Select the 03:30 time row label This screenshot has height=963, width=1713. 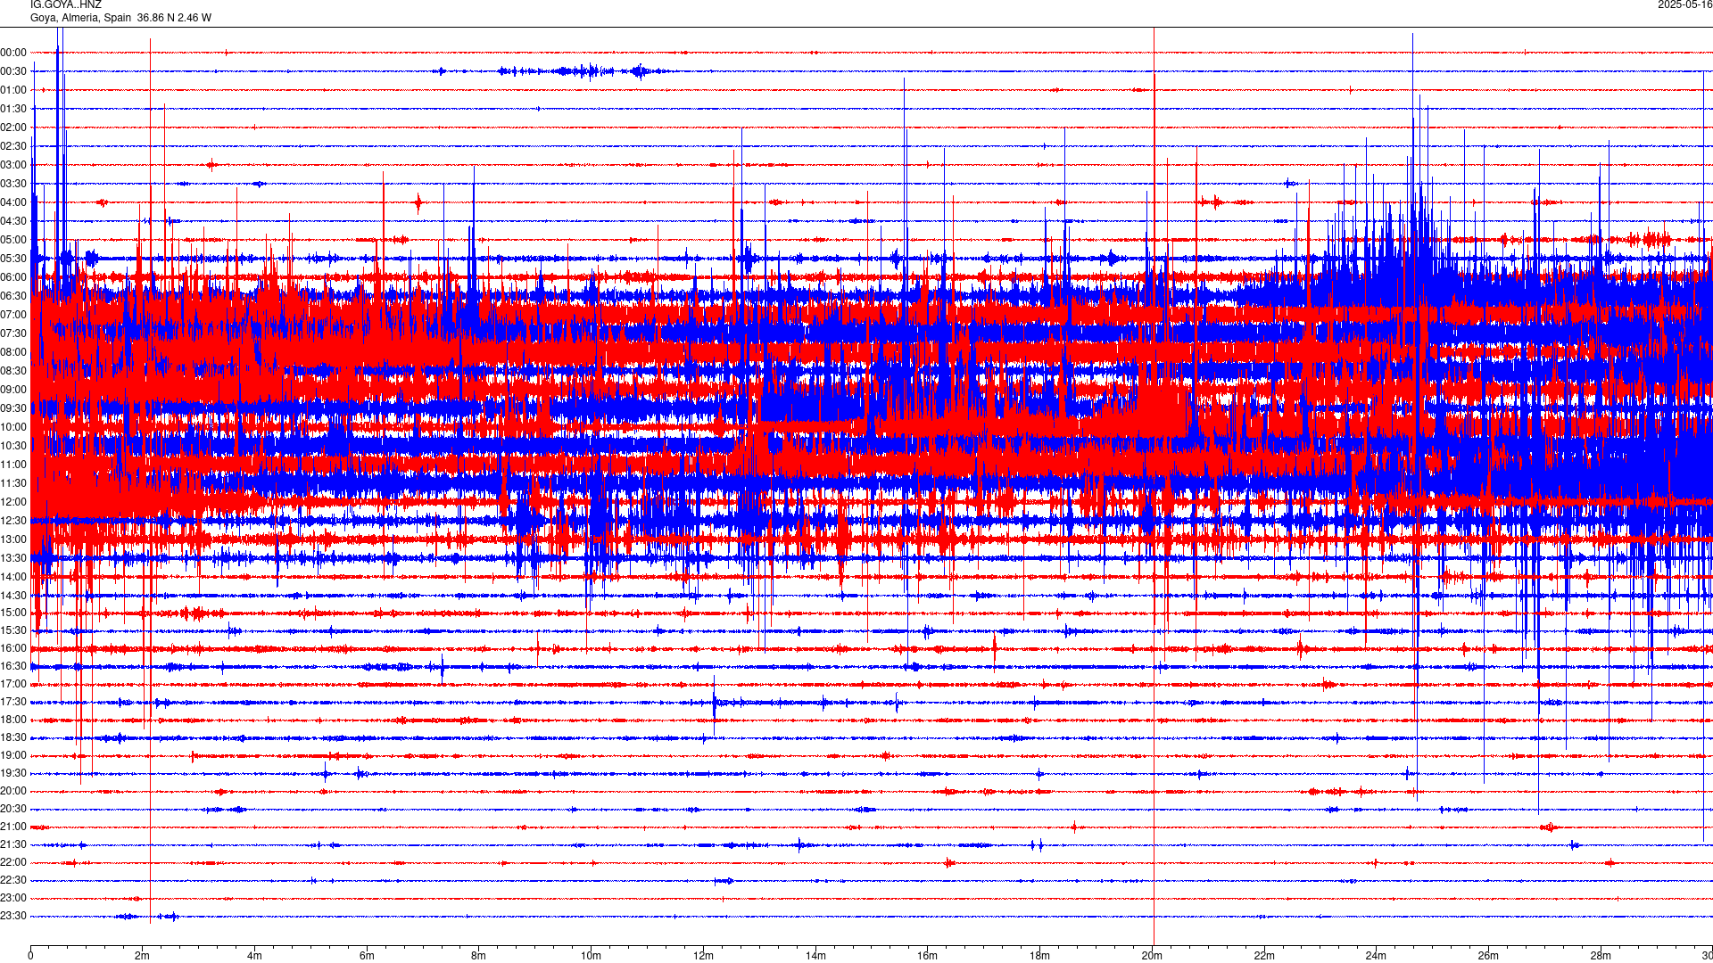pyautogui.click(x=13, y=184)
